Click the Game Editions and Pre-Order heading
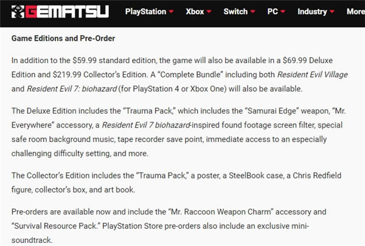The width and height of the screenshot is (365, 246). pos(63,39)
